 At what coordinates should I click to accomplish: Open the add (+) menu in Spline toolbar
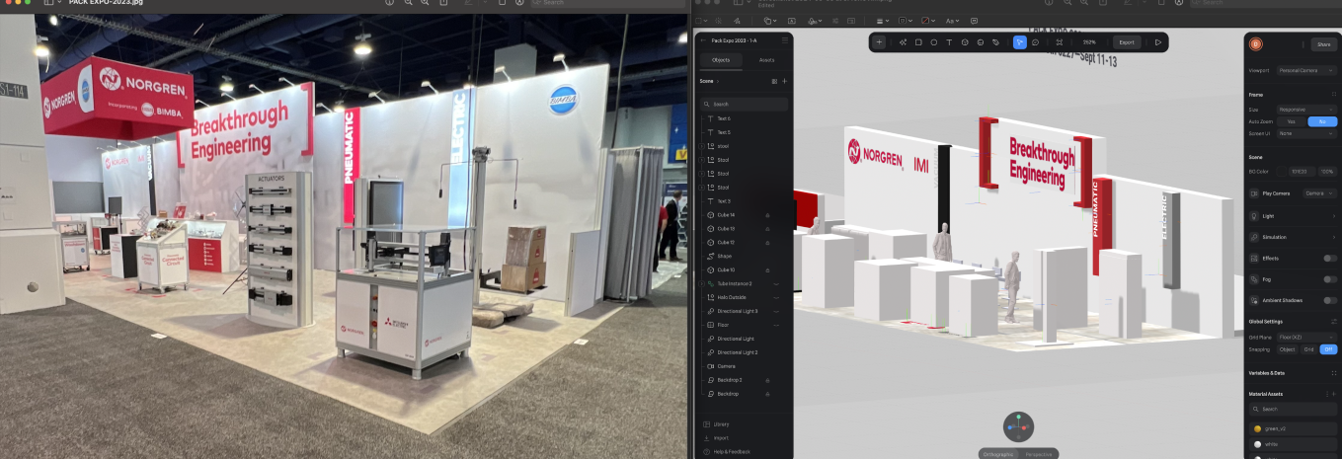879,42
